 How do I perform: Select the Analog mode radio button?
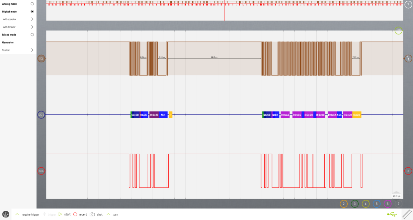[32, 4]
